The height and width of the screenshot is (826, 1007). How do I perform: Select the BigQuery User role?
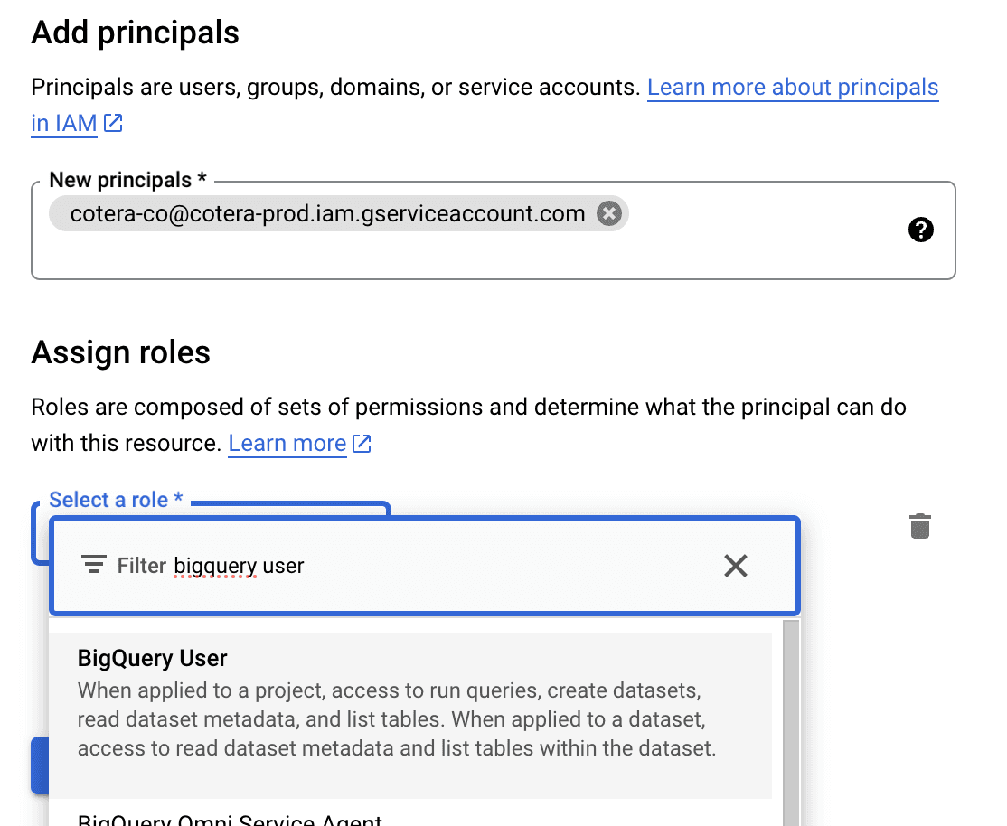153,658
